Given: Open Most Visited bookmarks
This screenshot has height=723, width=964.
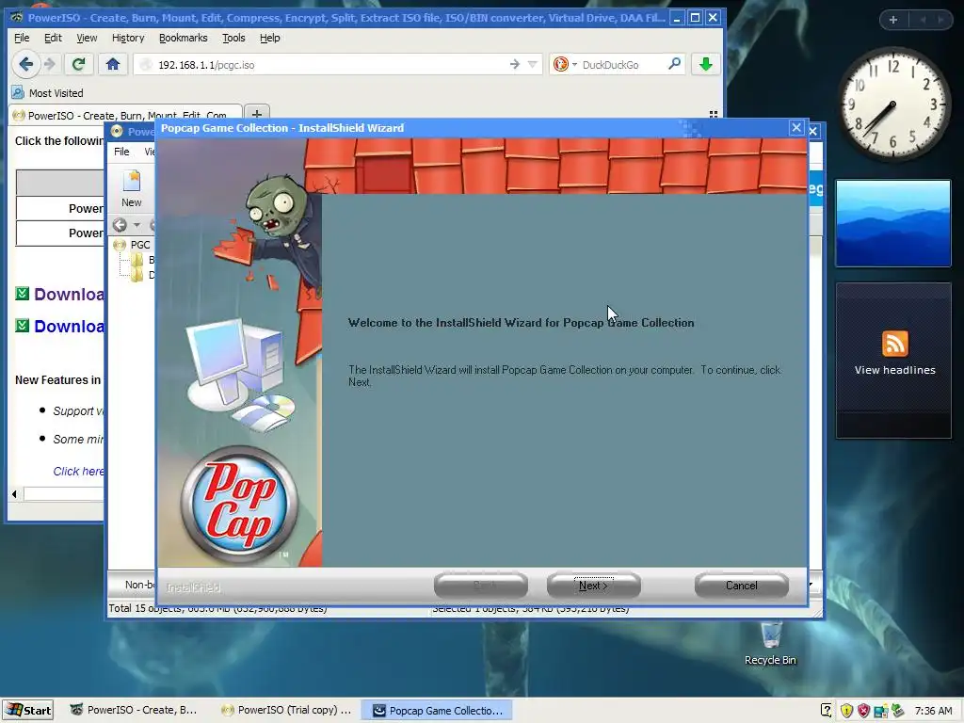Looking at the screenshot, I should [x=47, y=93].
